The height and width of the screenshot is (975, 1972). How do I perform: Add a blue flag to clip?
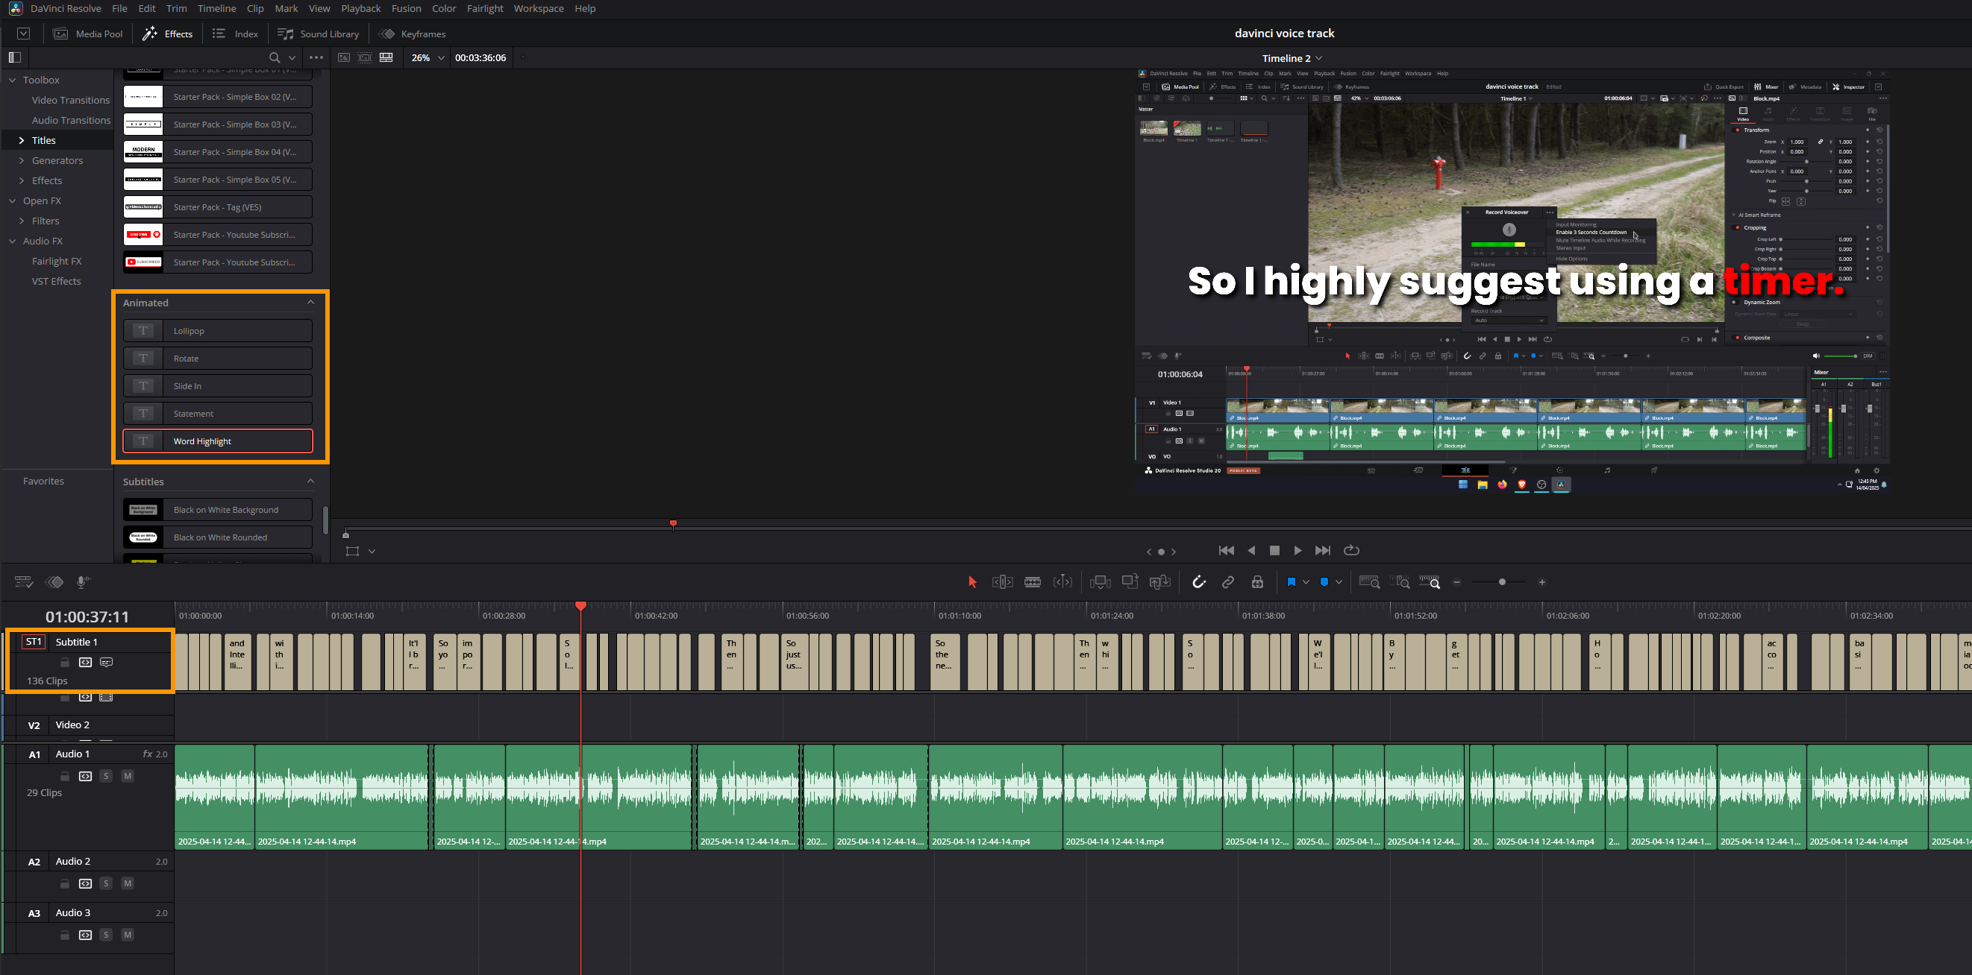coord(1291,583)
